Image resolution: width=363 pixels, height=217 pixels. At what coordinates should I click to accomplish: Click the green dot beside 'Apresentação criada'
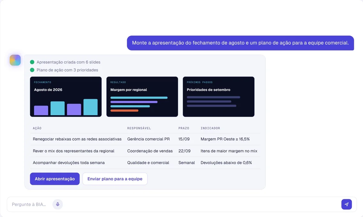click(x=32, y=62)
